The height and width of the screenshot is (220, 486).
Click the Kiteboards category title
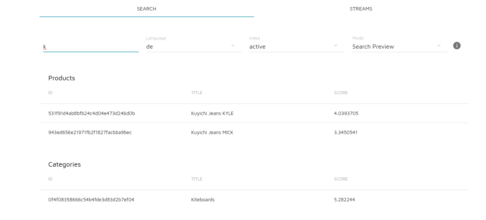(x=203, y=200)
